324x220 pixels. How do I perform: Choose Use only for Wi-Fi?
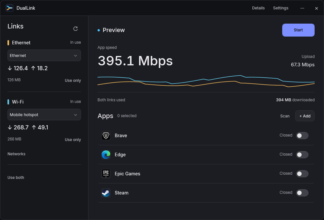[73, 140]
